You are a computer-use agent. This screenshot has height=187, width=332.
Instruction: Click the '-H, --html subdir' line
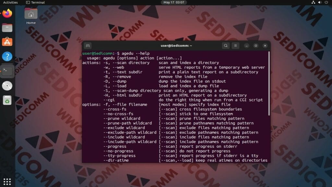(x=123, y=95)
